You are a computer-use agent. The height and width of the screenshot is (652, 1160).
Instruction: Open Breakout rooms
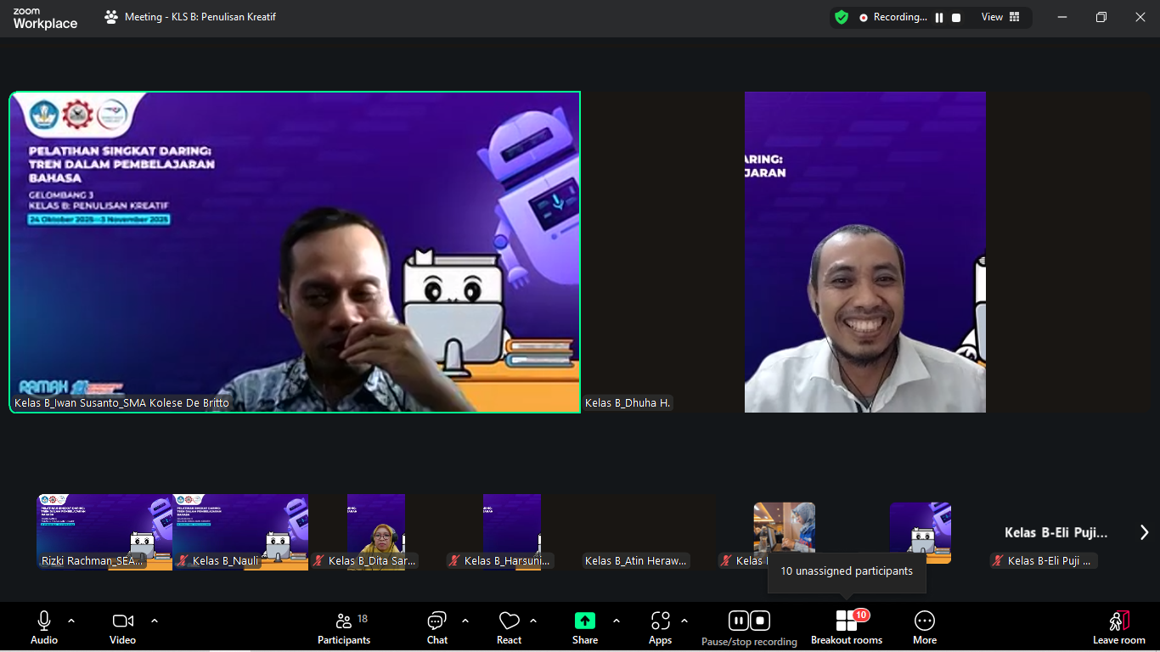tap(846, 627)
